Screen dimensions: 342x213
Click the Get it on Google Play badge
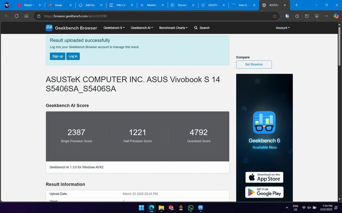point(264,192)
